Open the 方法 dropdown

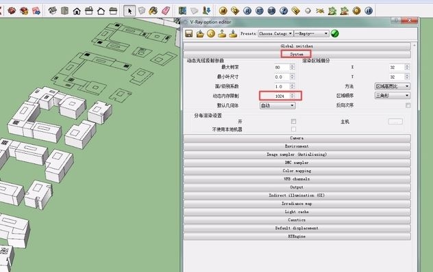(392, 86)
